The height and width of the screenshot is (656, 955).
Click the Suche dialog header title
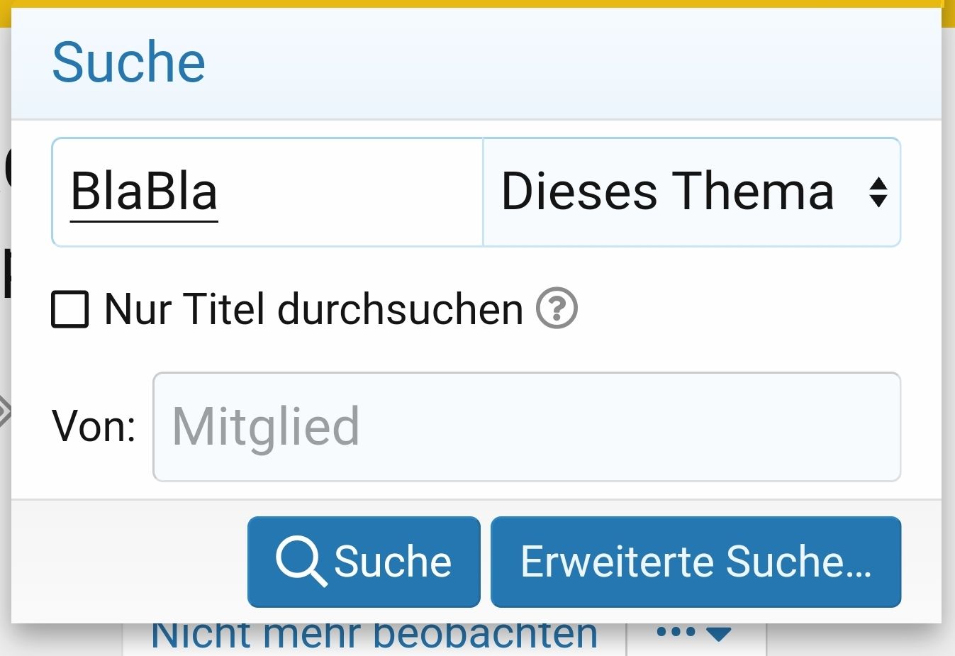pyautogui.click(x=129, y=62)
